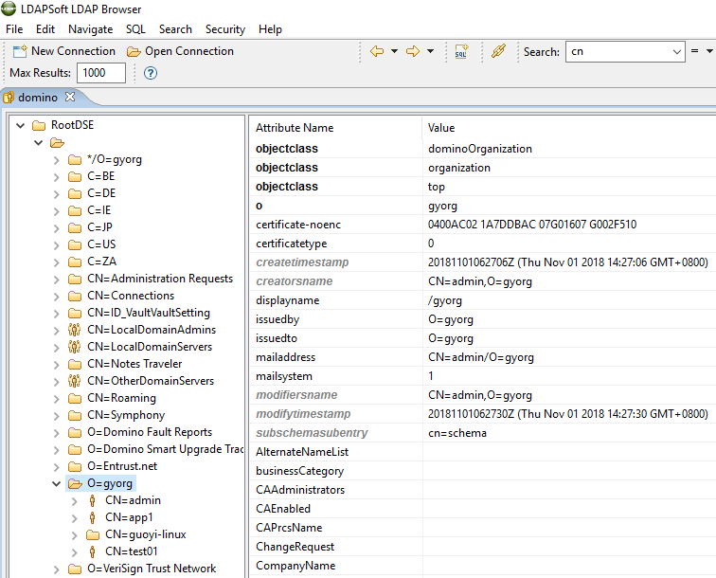Click the blue help question mark icon
The height and width of the screenshot is (578, 716).
[x=151, y=73]
